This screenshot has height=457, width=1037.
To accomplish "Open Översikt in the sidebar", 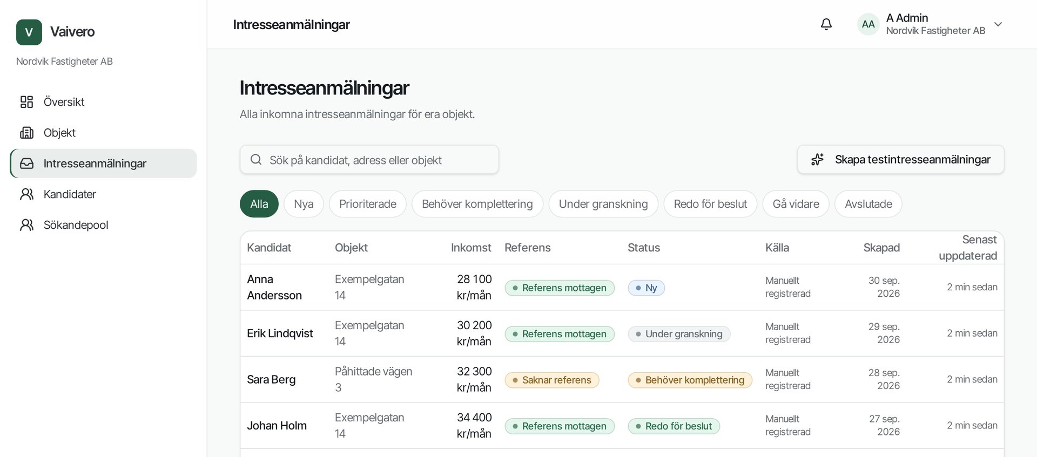I will tap(103, 102).
